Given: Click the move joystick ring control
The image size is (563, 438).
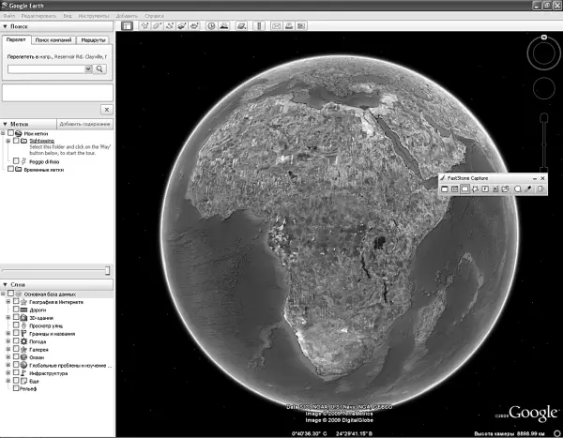Looking at the screenshot, I should 544,88.
